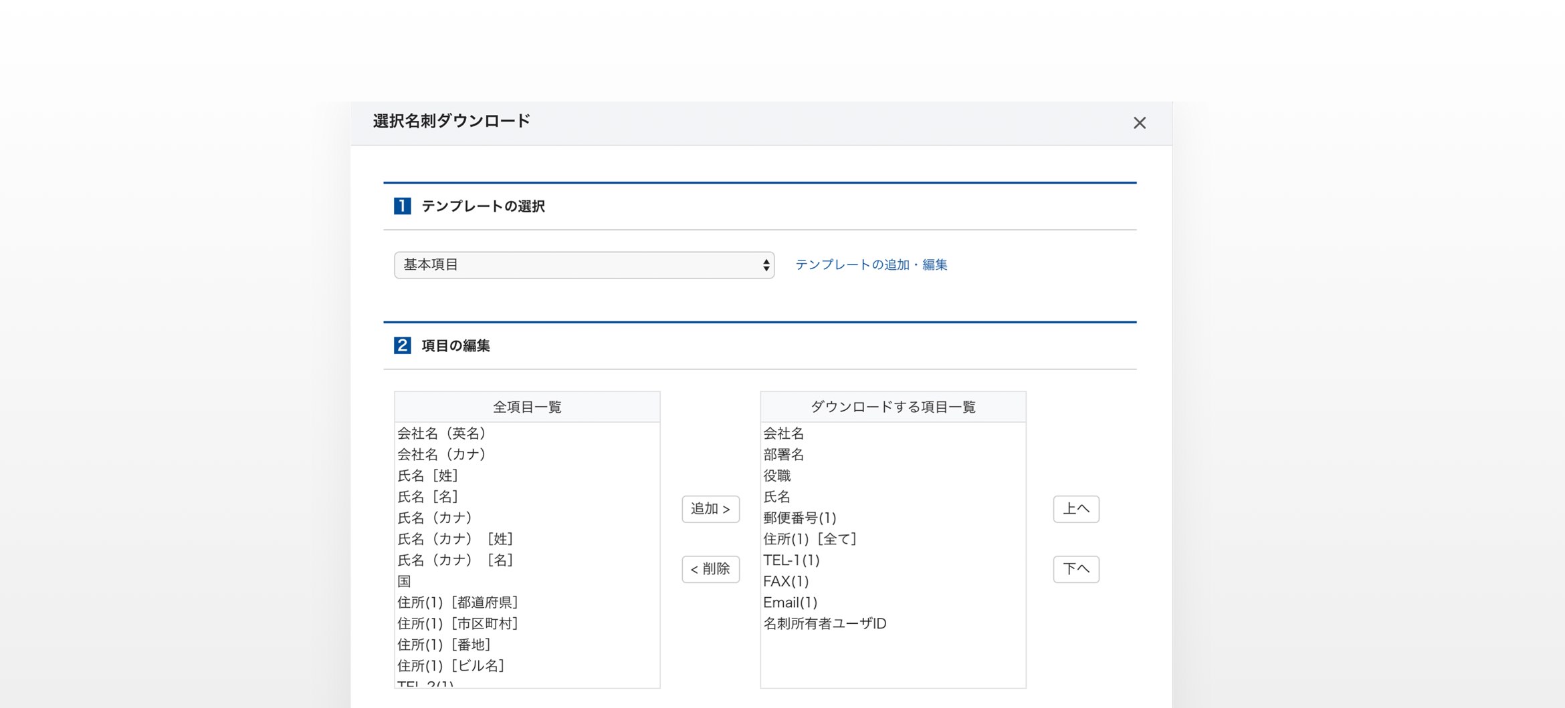1565x708 pixels.
Task: Select 氏名 in download items list
Action: (x=893, y=497)
